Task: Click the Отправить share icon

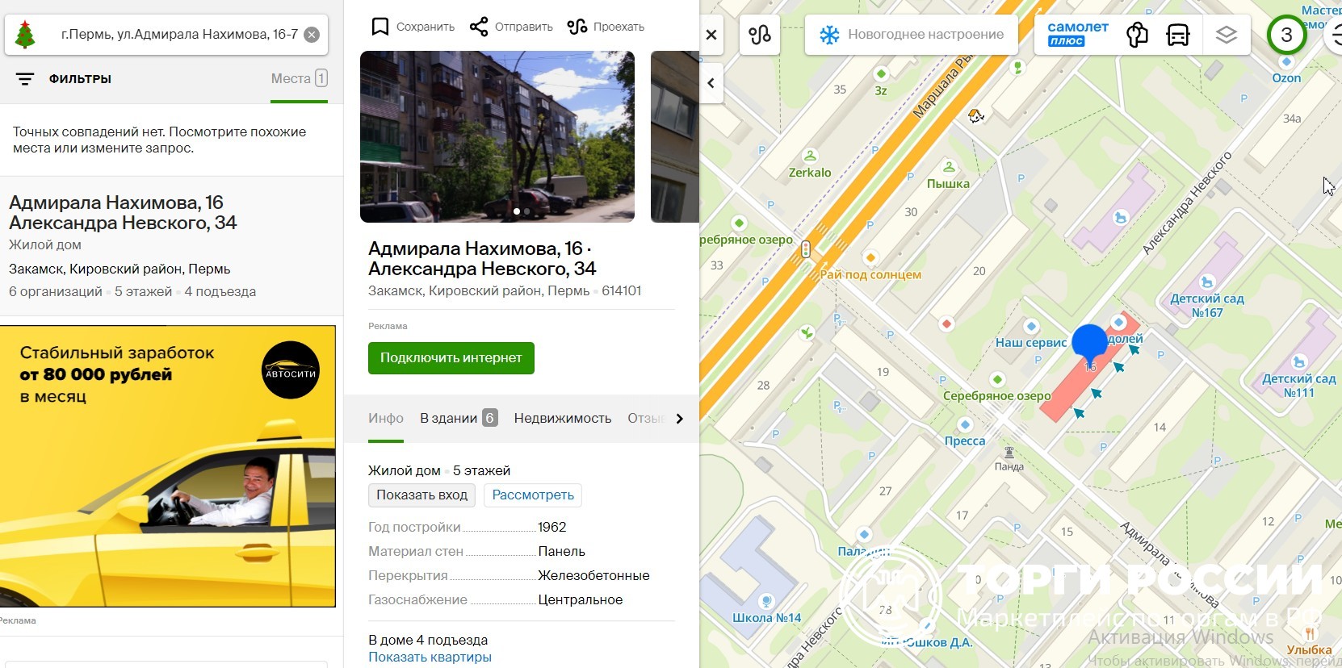Action: click(x=479, y=27)
